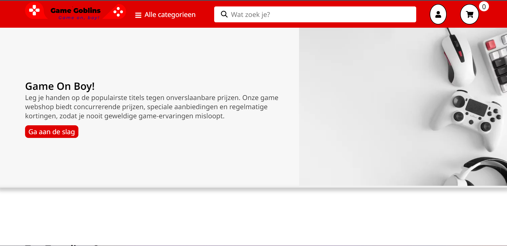Click the cart item count badge
The image size is (507, 246).
(484, 7)
